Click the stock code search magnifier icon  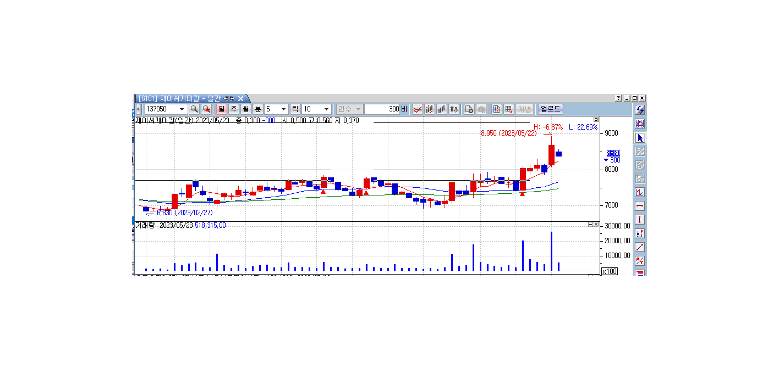coord(194,109)
